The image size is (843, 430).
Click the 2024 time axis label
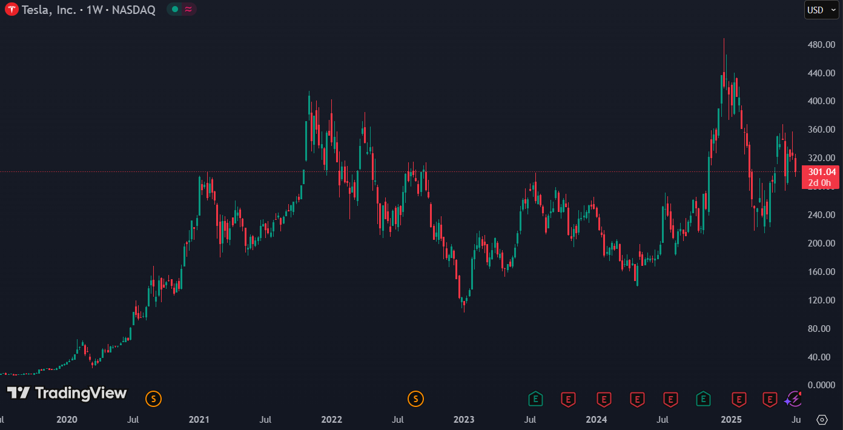point(597,420)
